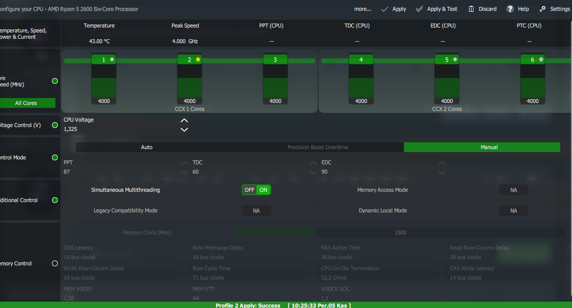
Task: Increase EDC value with up chevron
Action: [x=442, y=163]
